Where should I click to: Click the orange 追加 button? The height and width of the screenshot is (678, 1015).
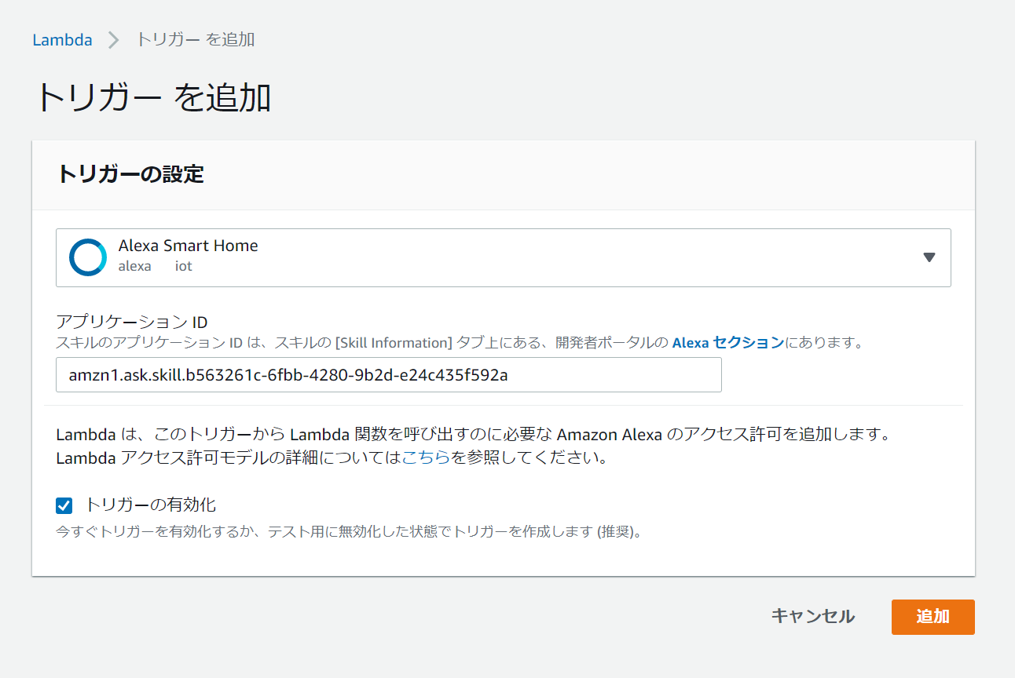tap(933, 617)
